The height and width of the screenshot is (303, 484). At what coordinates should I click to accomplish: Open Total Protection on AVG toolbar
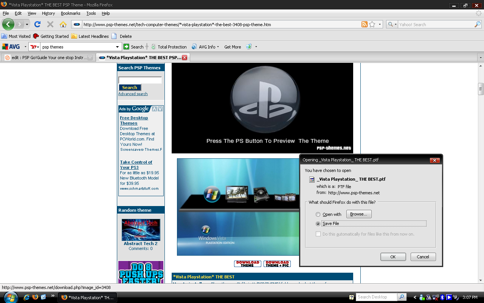click(x=169, y=47)
